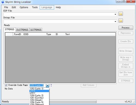Image resolution: width=136 pixels, height=105 pixels.
Task: Click the Add Column button
Action: pos(88,85)
